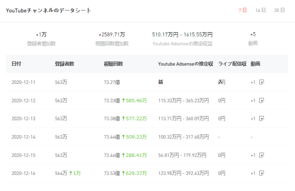Click the 日付 column header
Screen dimensions: 295x191
[x=17, y=64]
